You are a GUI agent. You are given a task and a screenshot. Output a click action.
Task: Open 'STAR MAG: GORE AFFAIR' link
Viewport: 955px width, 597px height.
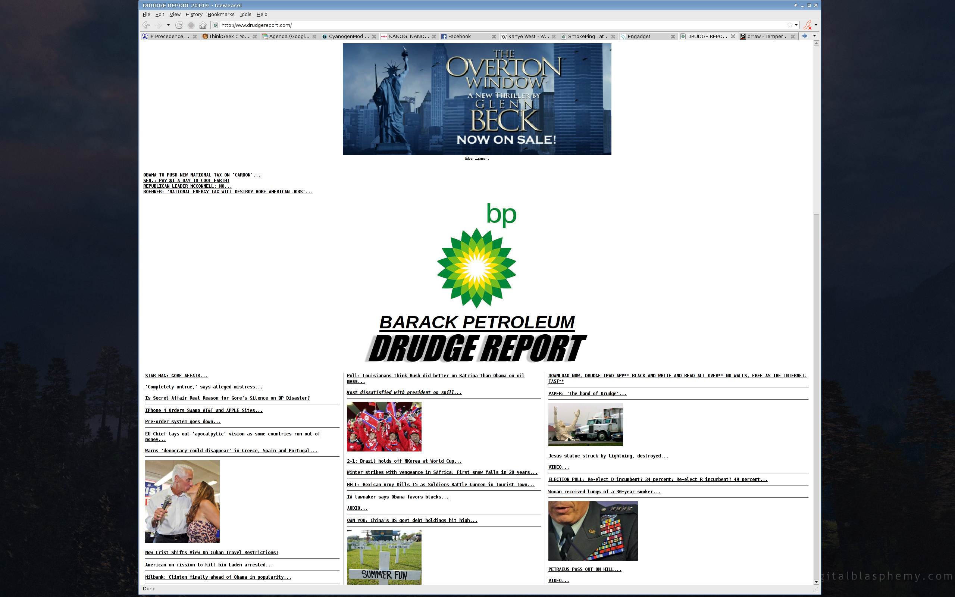pyautogui.click(x=176, y=375)
